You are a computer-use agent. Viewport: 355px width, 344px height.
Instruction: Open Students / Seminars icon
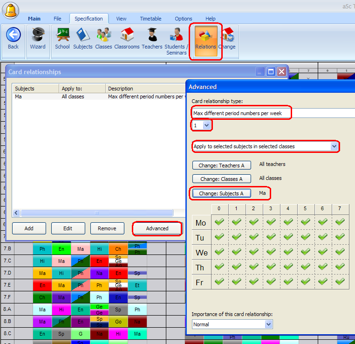point(176,35)
